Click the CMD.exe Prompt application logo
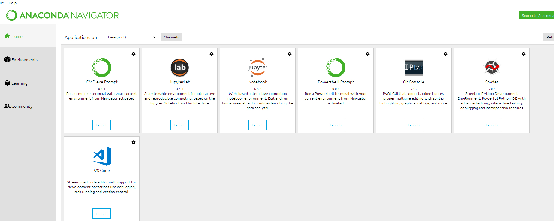554x221 pixels. tap(102, 68)
